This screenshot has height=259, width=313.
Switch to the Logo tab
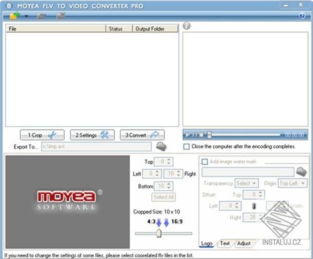[x=207, y=243]
